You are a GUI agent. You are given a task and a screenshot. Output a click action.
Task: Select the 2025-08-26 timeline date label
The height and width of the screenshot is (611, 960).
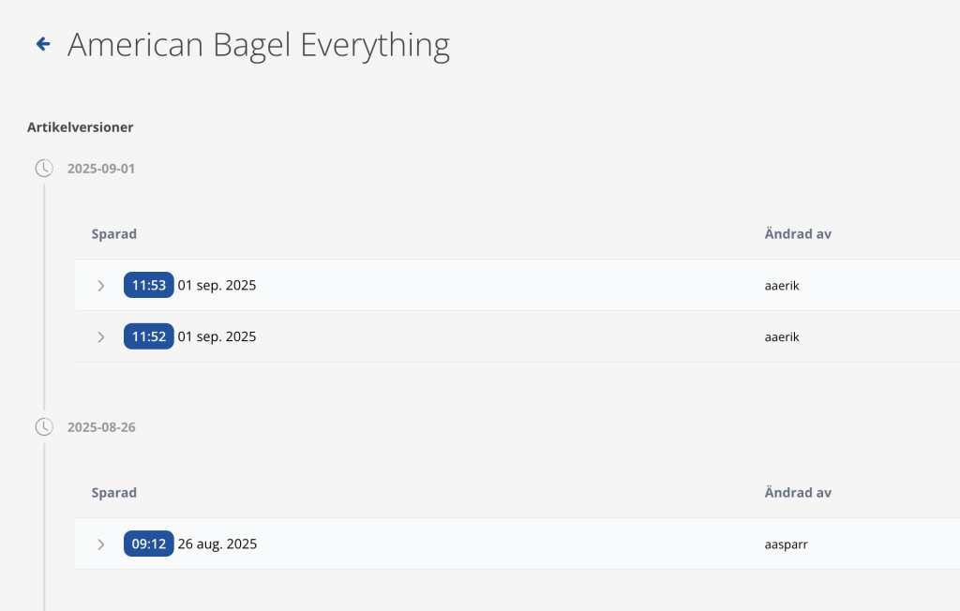pyautogui.click(x=101, y=427)
